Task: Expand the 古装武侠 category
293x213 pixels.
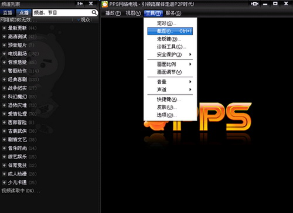Action: (x=4, y=131)
